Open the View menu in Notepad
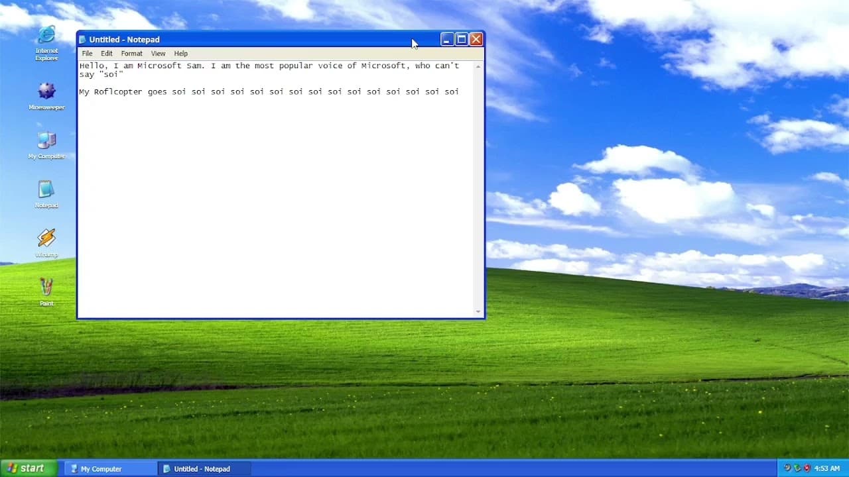 tap(158, 54)
